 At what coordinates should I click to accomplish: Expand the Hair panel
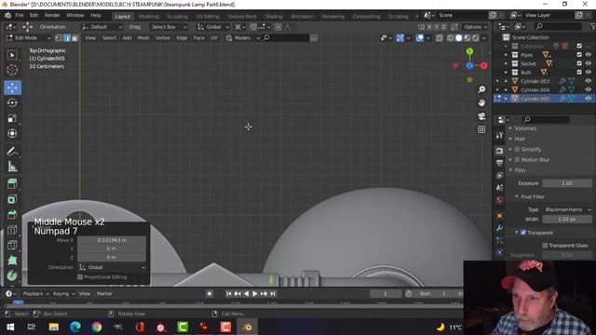[520, 139]
